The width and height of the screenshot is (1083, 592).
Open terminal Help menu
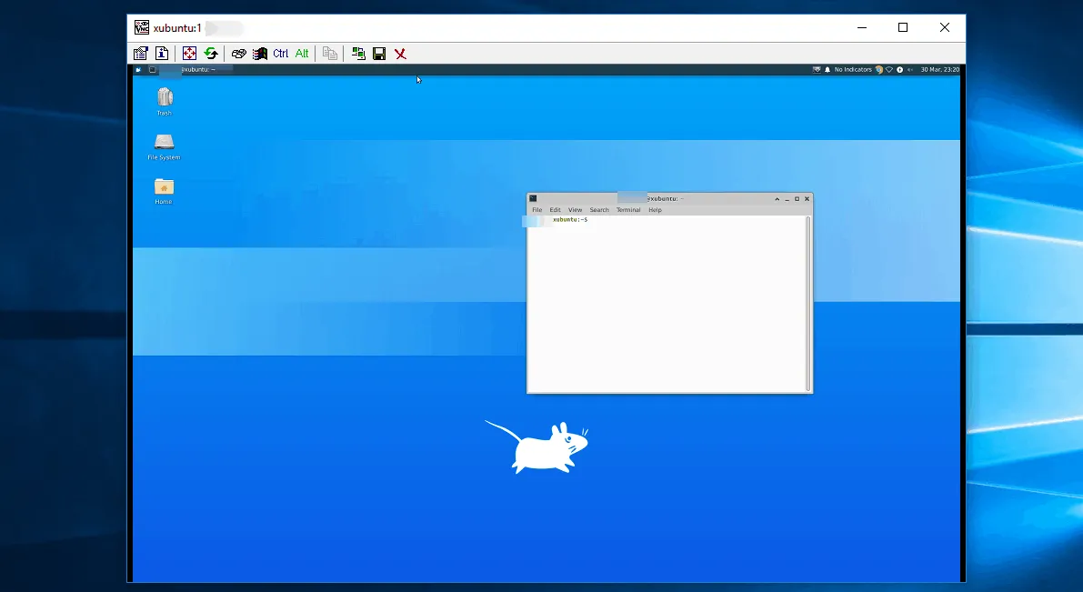tap(655, 210)
